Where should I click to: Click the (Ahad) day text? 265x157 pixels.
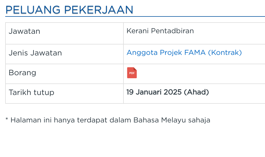[x=196, y=92]
